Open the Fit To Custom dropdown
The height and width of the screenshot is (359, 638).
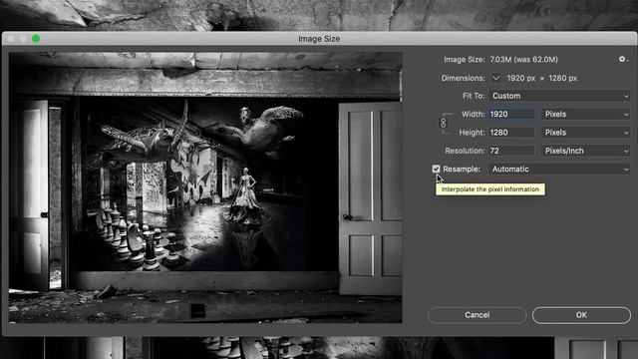pos(559,96)
